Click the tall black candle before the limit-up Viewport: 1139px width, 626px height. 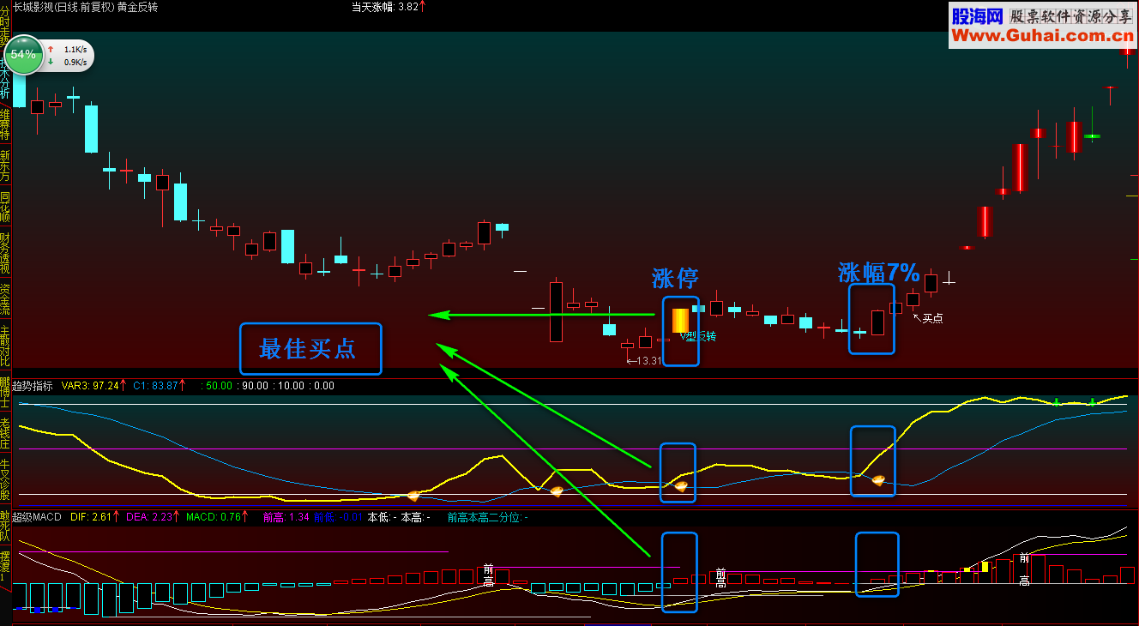pyautogui.click(x=556, y=311)
